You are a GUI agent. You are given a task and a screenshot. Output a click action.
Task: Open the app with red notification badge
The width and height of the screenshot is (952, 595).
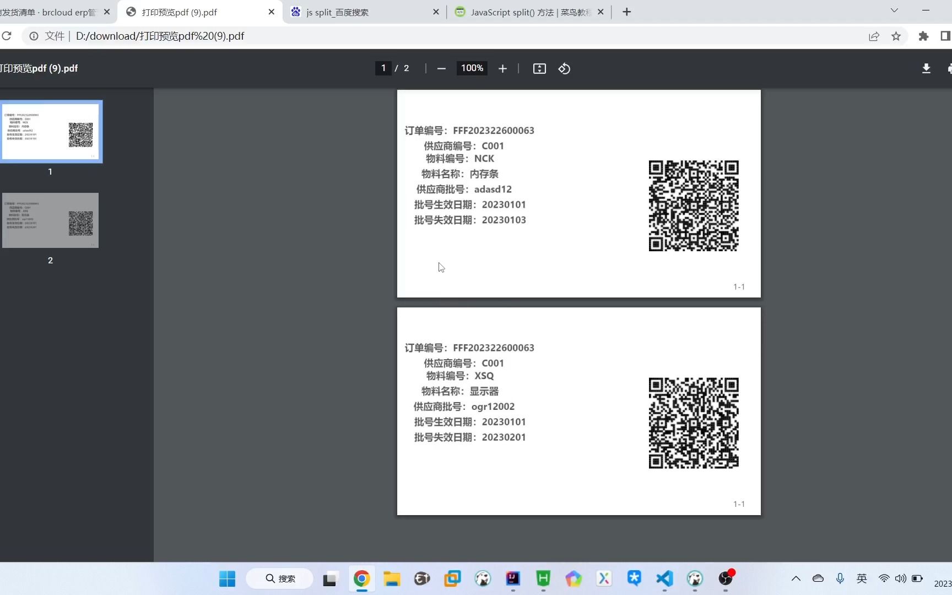pyautogui.click(x=726, y=577)
